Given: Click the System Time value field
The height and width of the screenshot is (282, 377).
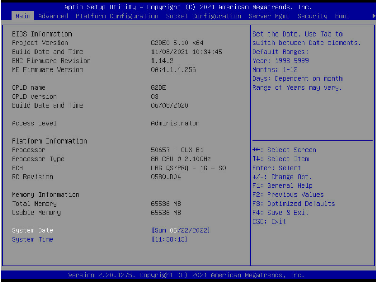Looking at the screenshot, I should (169, 239).
